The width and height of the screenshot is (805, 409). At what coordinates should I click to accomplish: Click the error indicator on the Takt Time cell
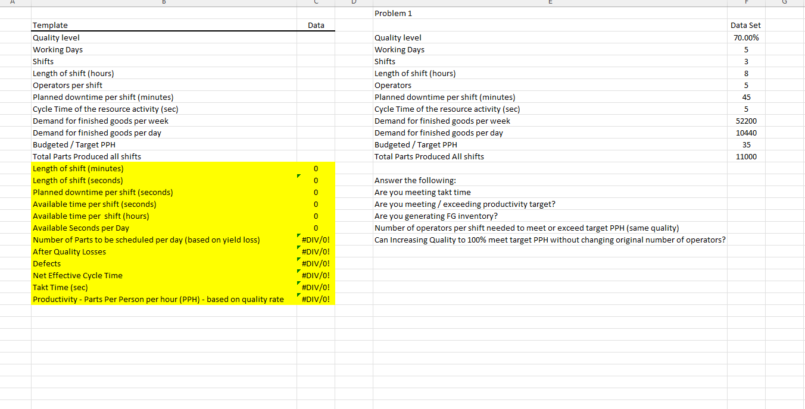298,284
